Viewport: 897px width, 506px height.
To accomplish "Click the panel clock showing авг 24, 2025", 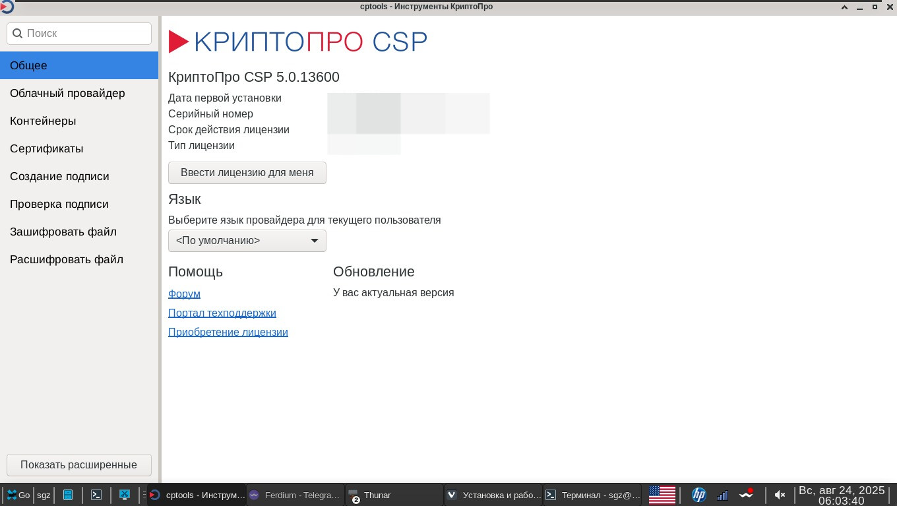I will click(841, 495).
